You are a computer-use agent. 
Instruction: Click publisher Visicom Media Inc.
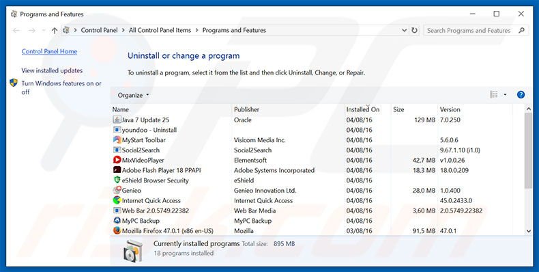coord(259,140)
